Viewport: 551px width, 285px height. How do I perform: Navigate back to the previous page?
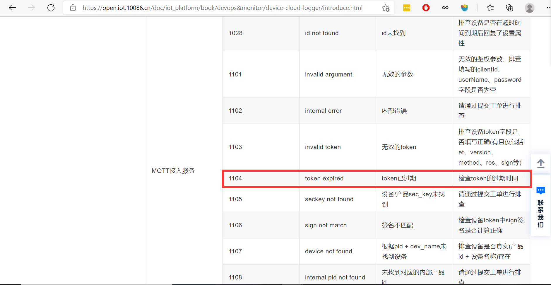(12, 8)
